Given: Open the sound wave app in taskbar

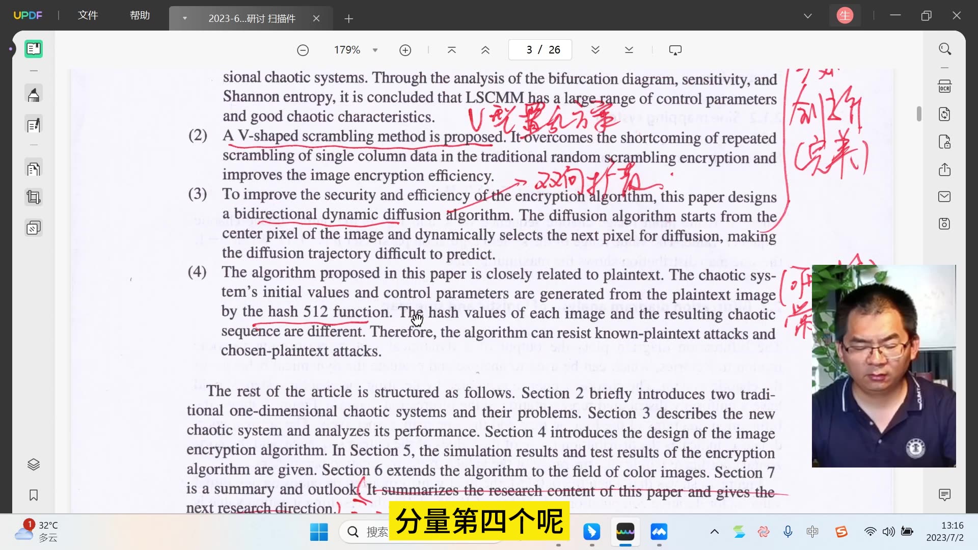Looking at the screenshot, I should click(625, 532).
